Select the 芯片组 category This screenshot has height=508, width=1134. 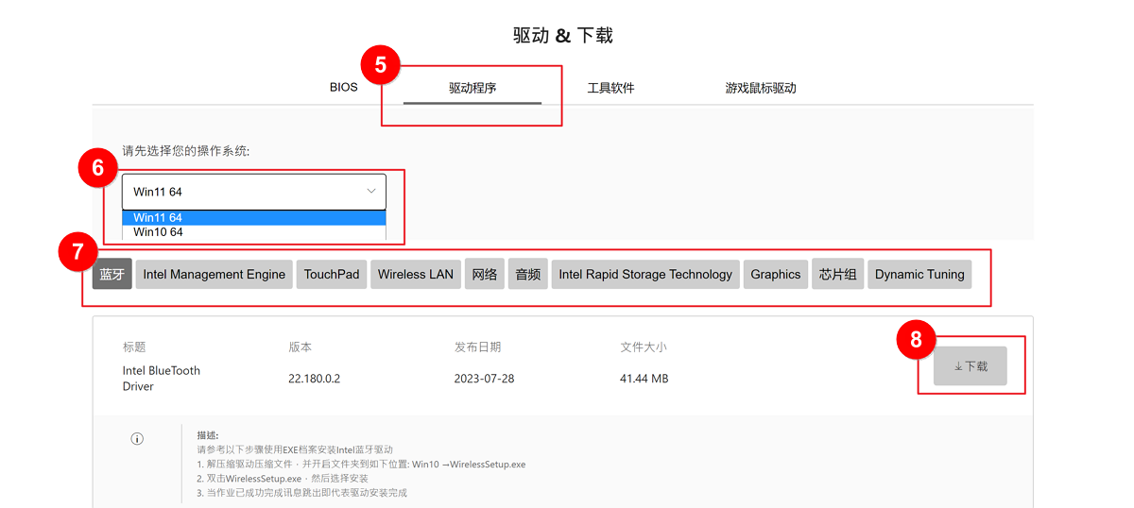(837, 275)
